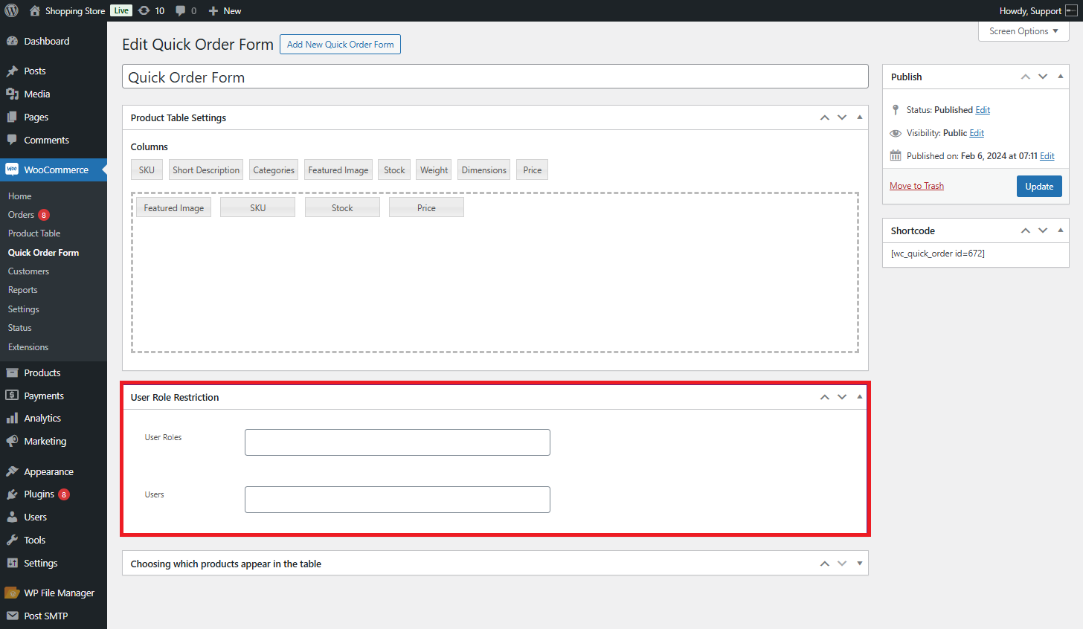
Task: Click the Users input field
Action: pos(397,500)
